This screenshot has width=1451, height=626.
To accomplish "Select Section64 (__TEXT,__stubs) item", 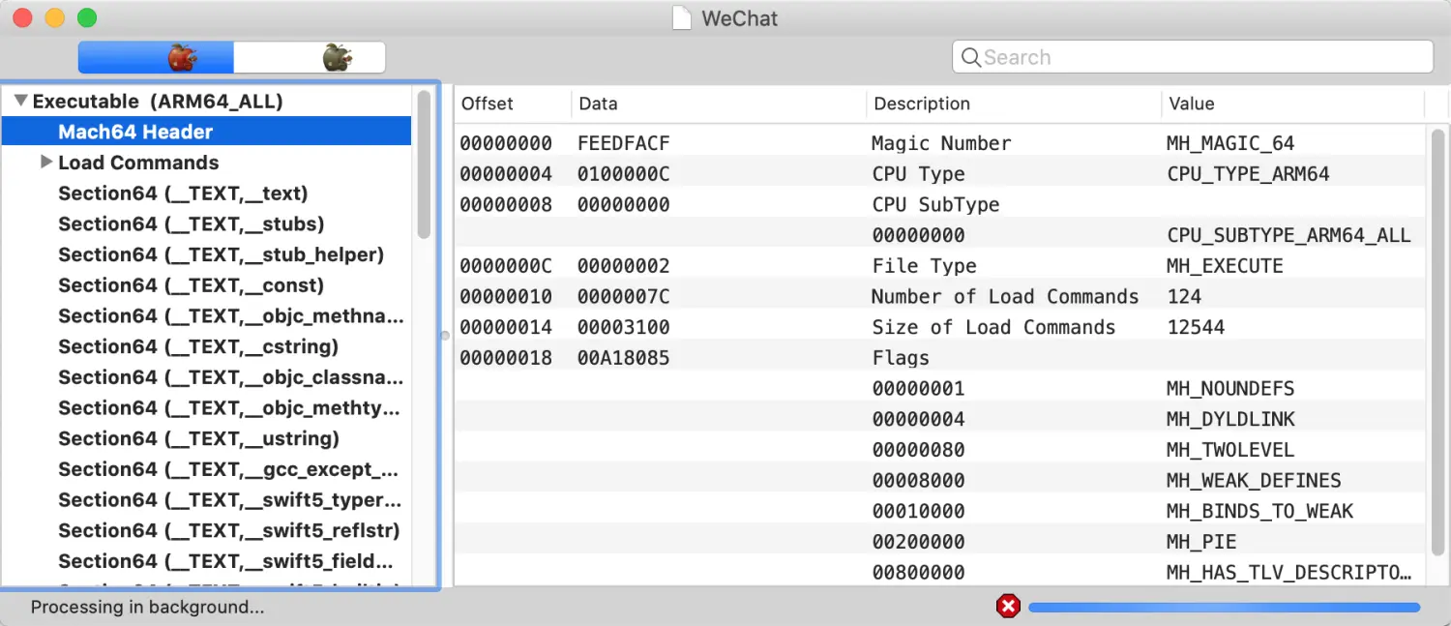I will (x=191, y=224).
